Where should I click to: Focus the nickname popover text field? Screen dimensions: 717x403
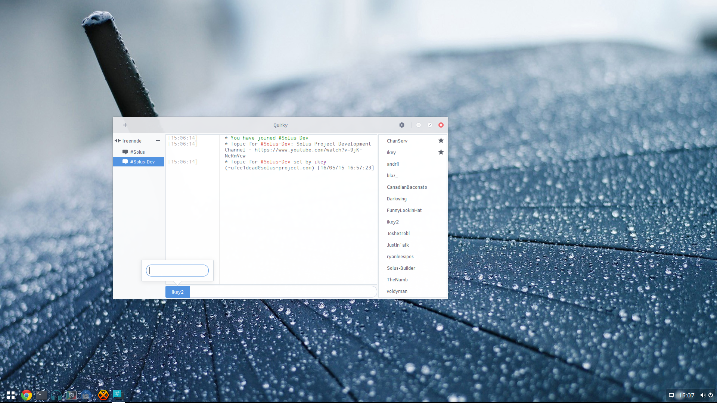click(x=177, y=271)
